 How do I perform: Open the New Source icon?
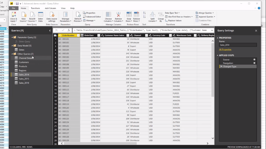click(x=24, y=15)
